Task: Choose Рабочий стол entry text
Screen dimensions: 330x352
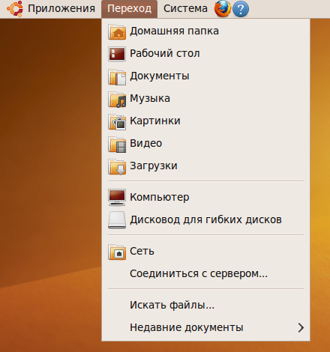Action: coord(165,53)
